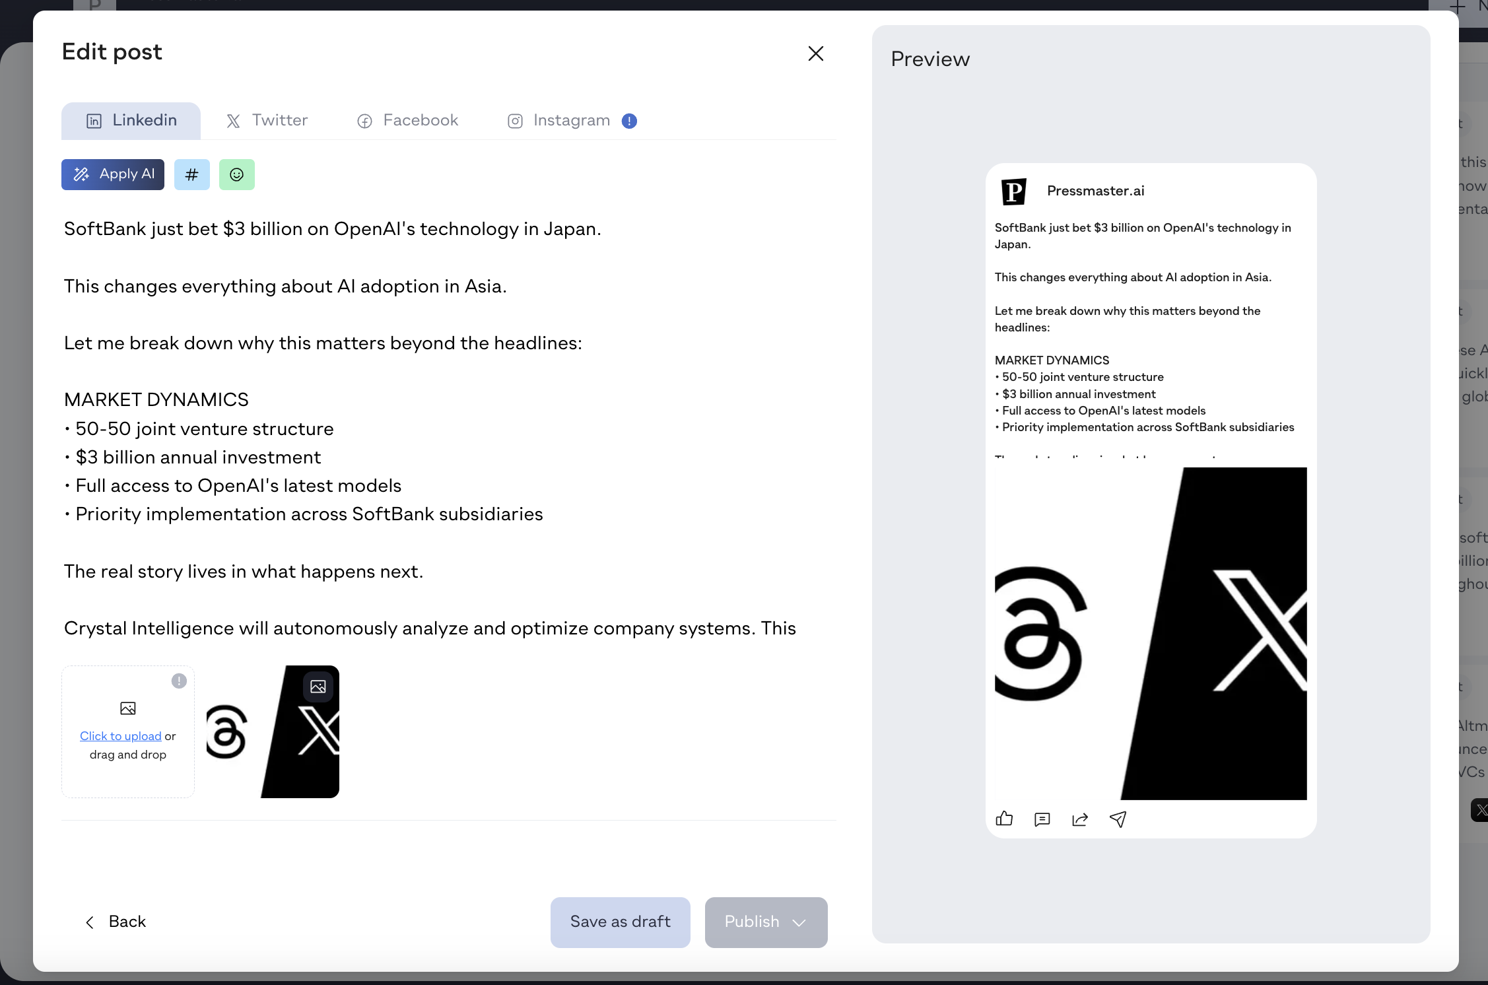This screenshot has width=1488, height=985.
Task: Click the 'MARKET DYNAMICS' line in editor
Action: coord(156,400)
